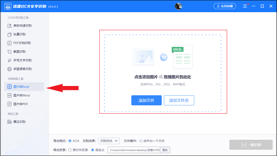
Task: Click 文件操作 label
Action: point(131,141)
